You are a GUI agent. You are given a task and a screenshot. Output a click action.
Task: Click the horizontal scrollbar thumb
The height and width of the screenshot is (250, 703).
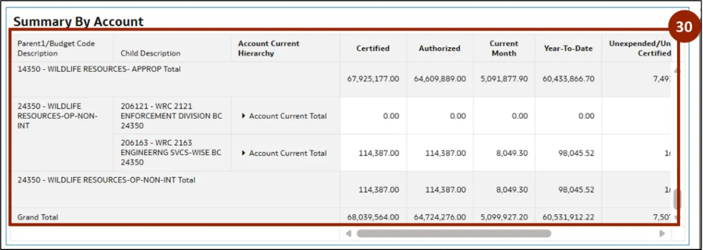(x=453, y=233)
